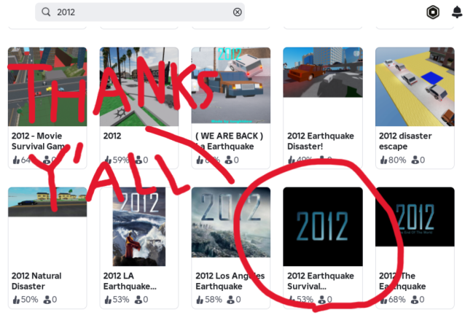The height and width of the screenshot is (315, 465).
Task: Open the 2012 Natural Disaster thumbnail
Action: 47,202
